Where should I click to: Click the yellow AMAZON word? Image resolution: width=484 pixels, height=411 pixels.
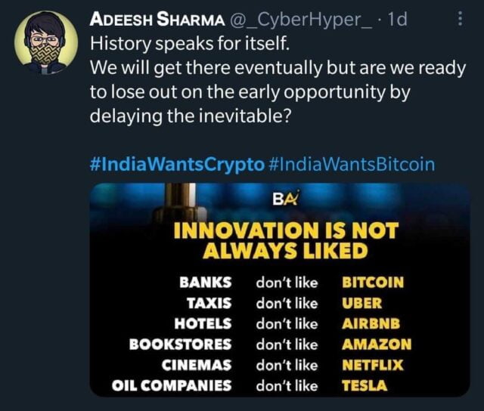tap(377, 345)
